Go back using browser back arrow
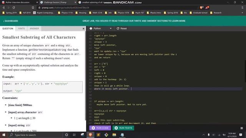The image size is (246, 138). click(3, 8)
